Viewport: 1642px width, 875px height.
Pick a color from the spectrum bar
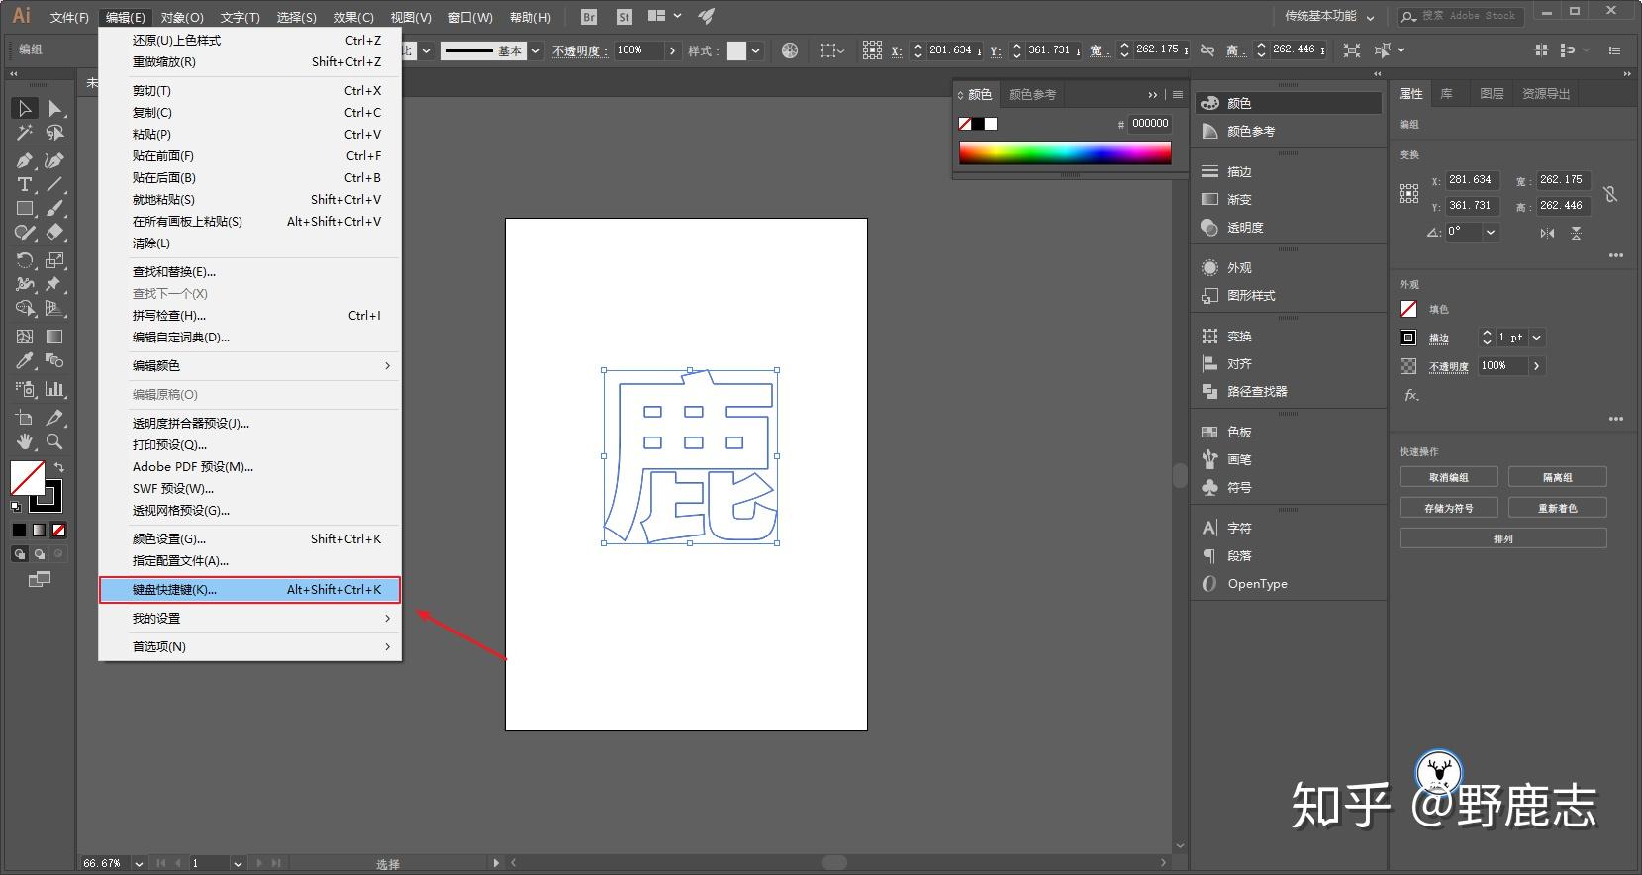click(x=1065, y=152)
